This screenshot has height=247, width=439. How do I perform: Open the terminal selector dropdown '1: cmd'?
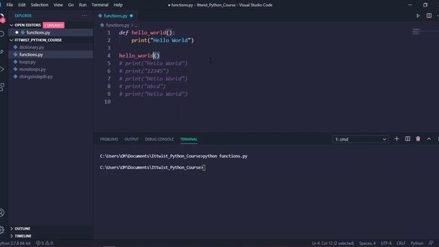coord(360,139)
